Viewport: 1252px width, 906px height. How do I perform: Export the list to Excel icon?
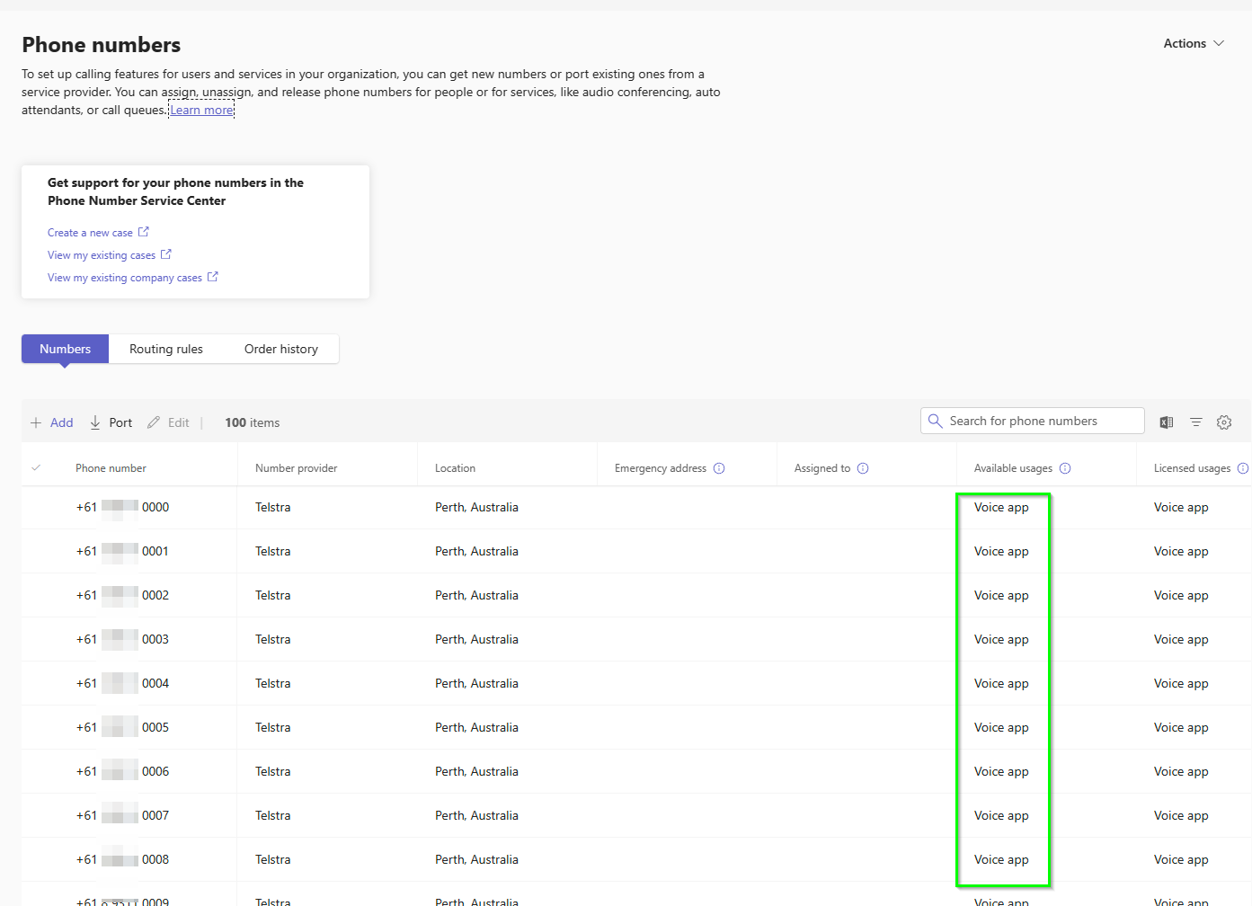(x=1167, y=422)
